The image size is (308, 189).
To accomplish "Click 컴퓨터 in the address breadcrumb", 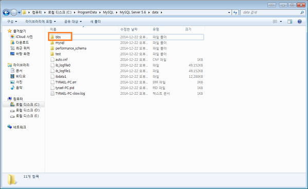I will click(x=37, y=12).
